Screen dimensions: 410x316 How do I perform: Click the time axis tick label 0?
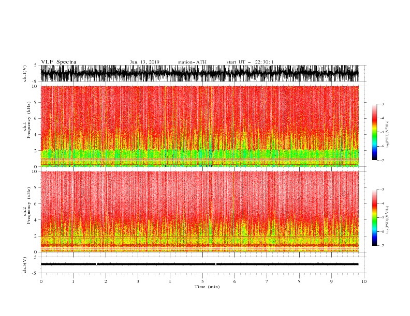[x=41, y=281]
